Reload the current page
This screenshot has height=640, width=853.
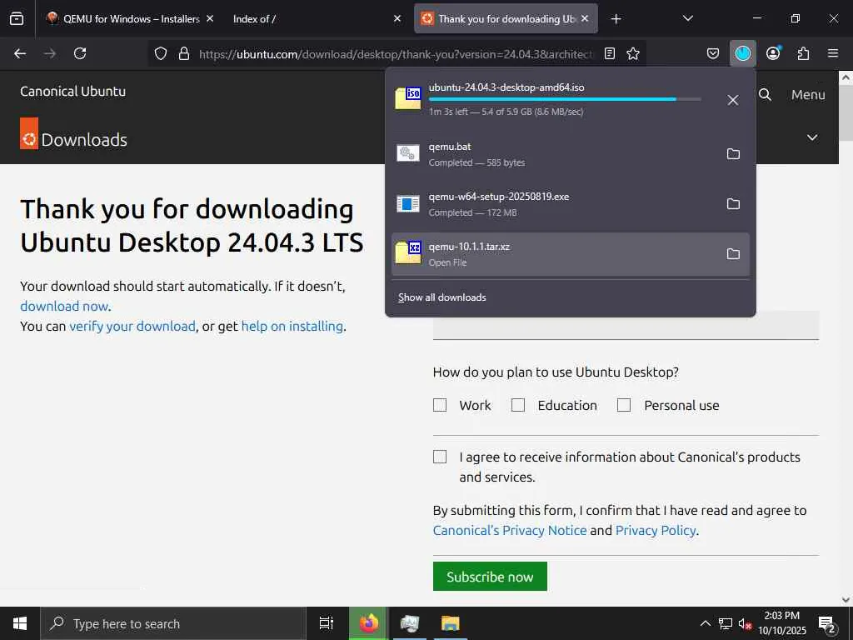pos(80,53)
